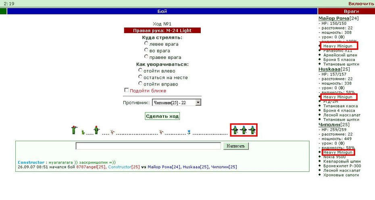Click the 'Включить' link at top right

361,4
